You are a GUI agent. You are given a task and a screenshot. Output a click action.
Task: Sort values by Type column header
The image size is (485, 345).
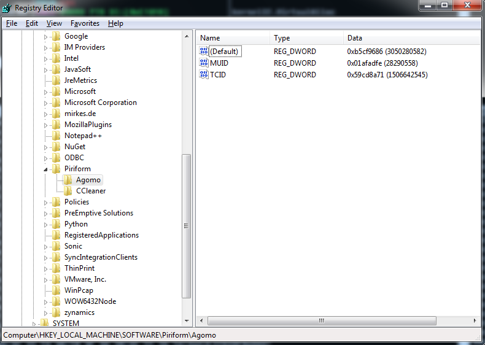pyautogui.click(x=306, y=38)
